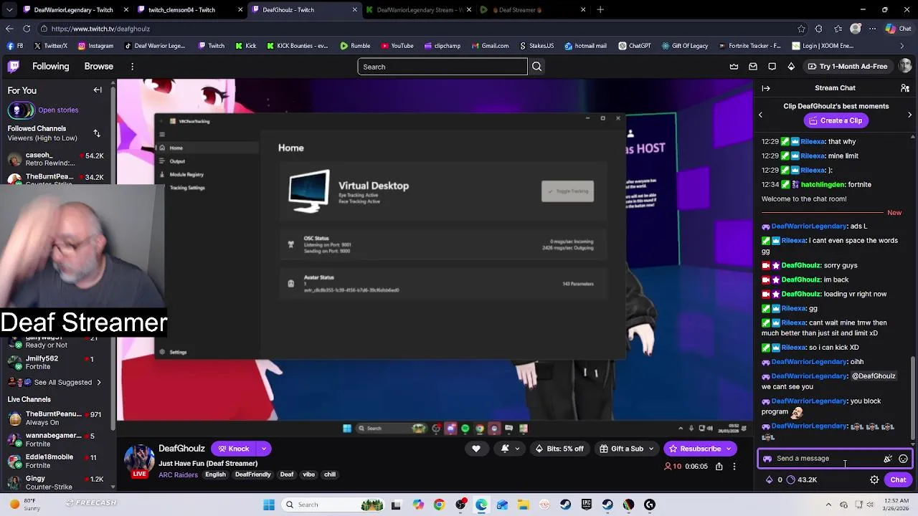This screenshot has width=918, height=516.
Task: Open the notification bell dropdown
Action: click(510, 449)
